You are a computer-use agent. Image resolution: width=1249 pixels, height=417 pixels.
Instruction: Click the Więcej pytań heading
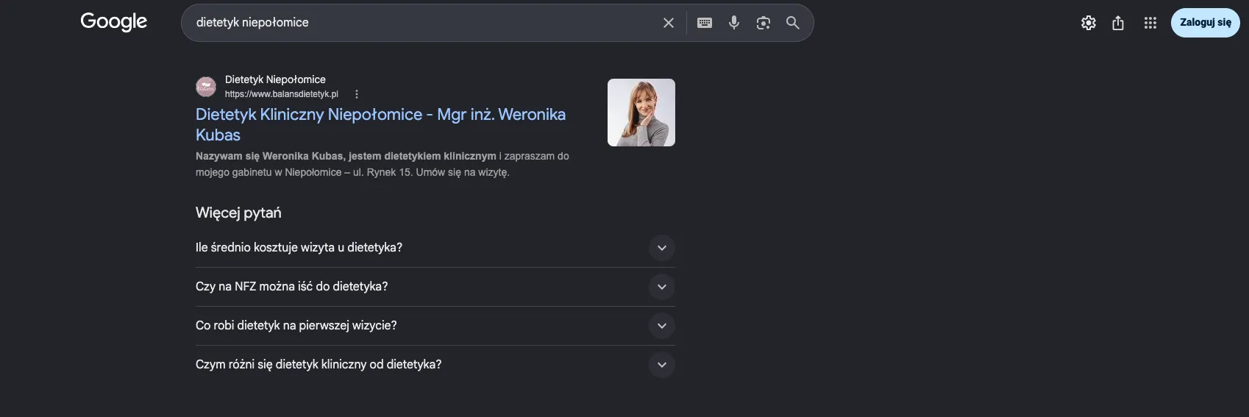point(238,213)
